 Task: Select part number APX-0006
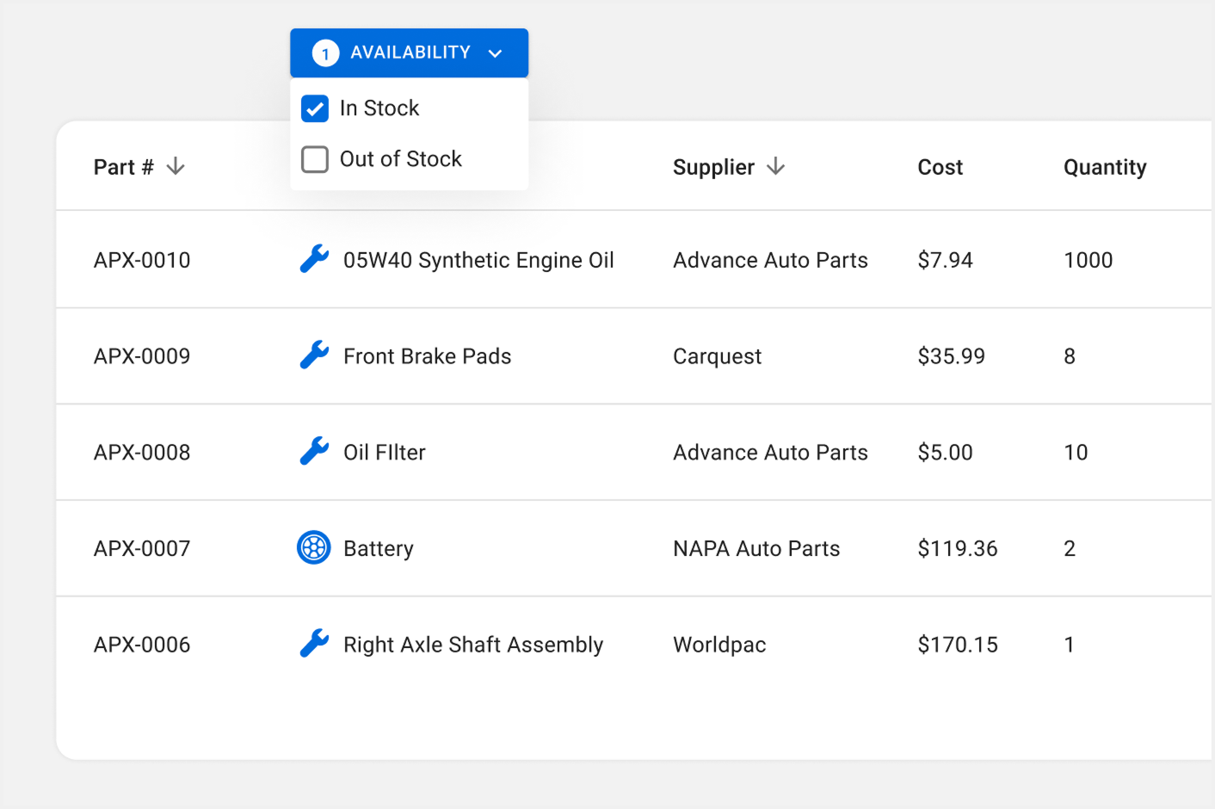[142, 645]
